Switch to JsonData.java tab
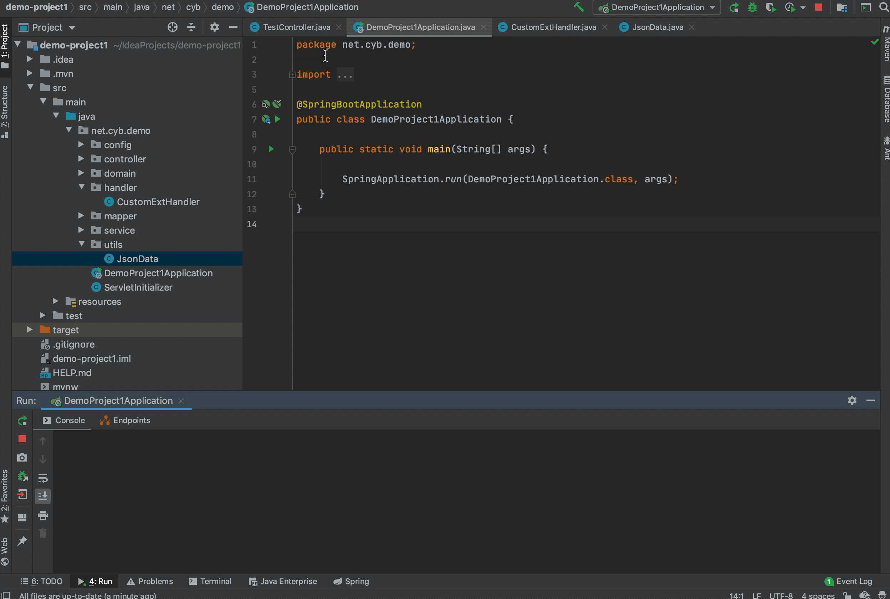This screenshot has height=599, width=890. [657, 27]
